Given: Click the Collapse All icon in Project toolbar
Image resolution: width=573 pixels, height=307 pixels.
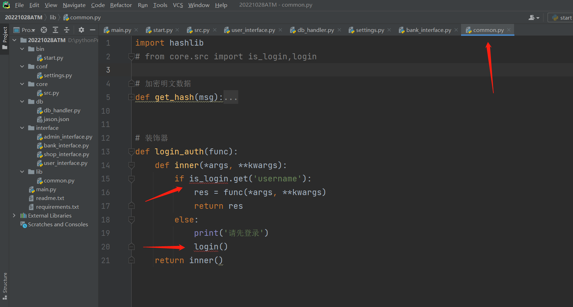Looking at the screenshot, I should (x=67, y=30).
